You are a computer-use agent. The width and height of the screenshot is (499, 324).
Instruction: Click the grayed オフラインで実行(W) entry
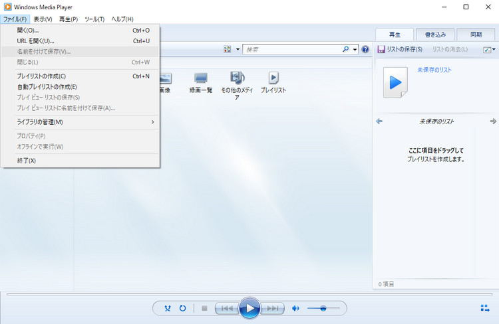tap(80, 147)
